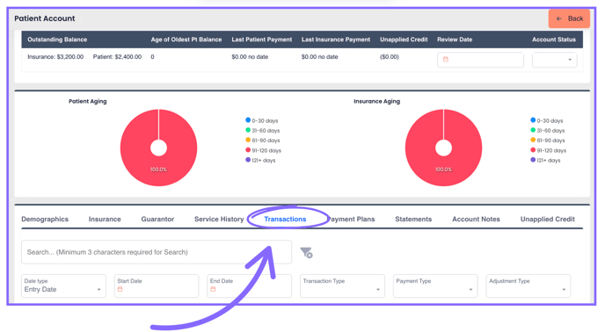Toggle Patient Aging 121+ days legend dot
Screen dimensions: 605x332
[248, 160]
